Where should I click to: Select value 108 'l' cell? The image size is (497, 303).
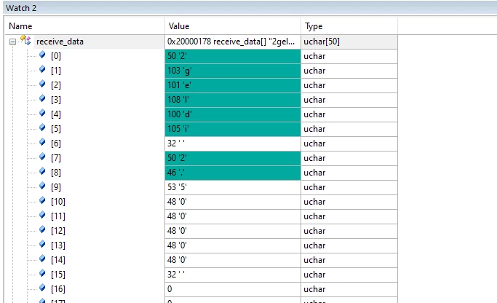(233, 100)
